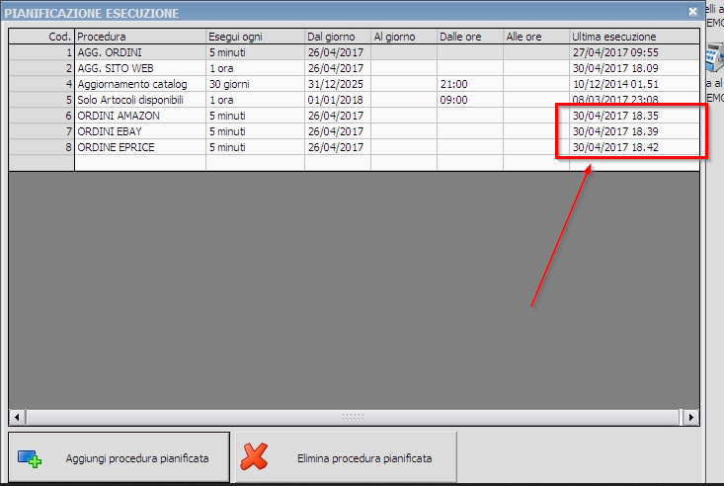Close the Pianificazione Esecuzione dialog
The width and height of the screenshot is (724, 486).
pos(692,12)
